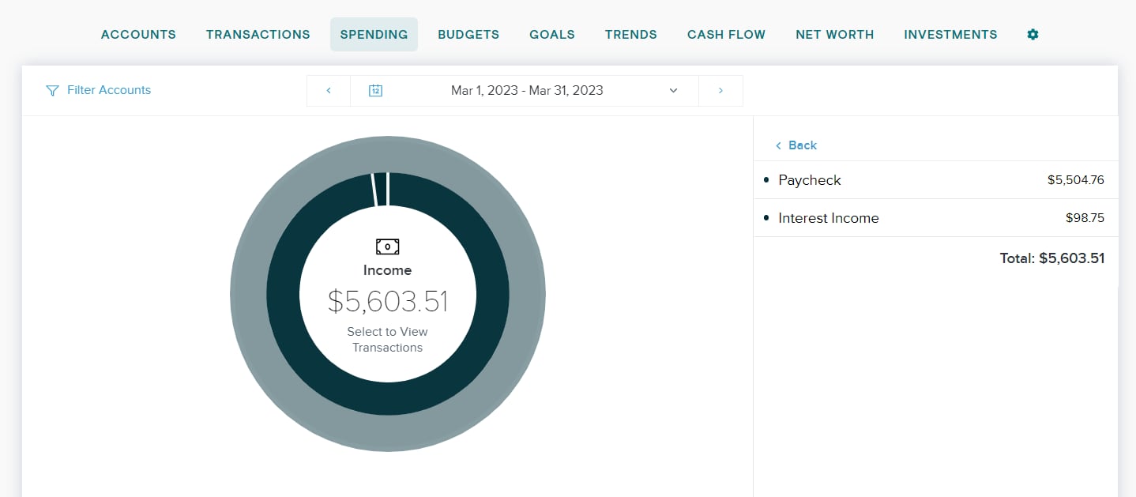Select the Spending tab

[x=374, y=35]
